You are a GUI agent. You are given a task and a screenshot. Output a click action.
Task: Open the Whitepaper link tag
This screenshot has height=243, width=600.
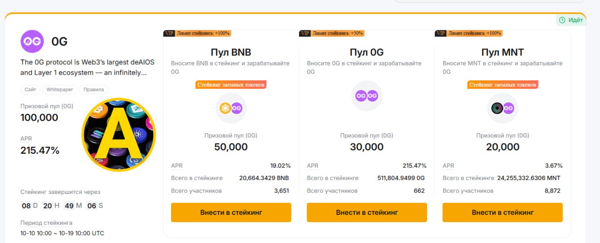(x=60, y=89)
